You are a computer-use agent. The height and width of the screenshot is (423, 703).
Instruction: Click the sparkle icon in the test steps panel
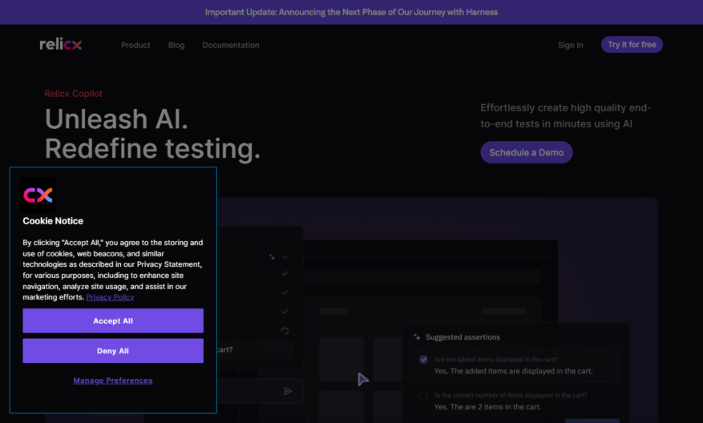tap(272, 257)
